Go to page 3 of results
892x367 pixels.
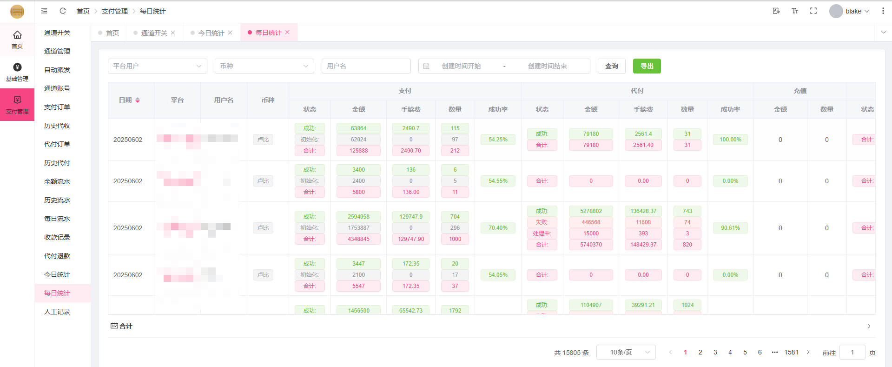(715, 352)
